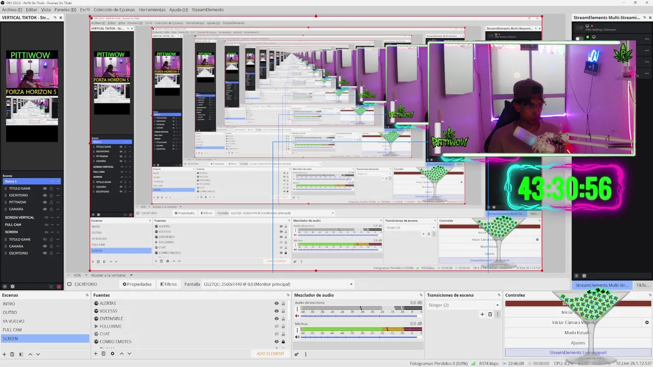This screenshot has height=367, width=653.
Task: Open Pantalla monitor selection dropdown
Action: (278, 284)
